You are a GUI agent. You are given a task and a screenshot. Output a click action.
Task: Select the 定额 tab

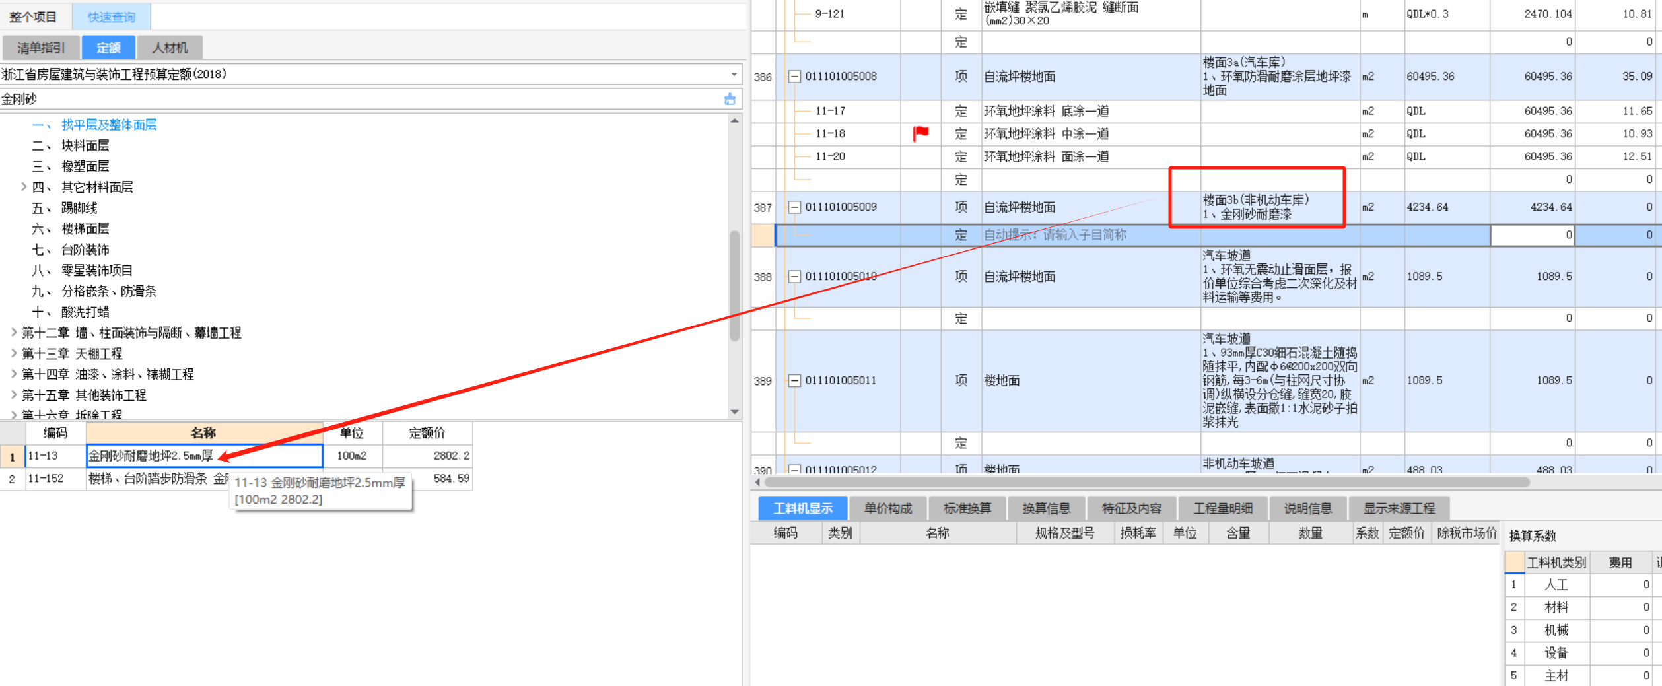pos(109,48)
